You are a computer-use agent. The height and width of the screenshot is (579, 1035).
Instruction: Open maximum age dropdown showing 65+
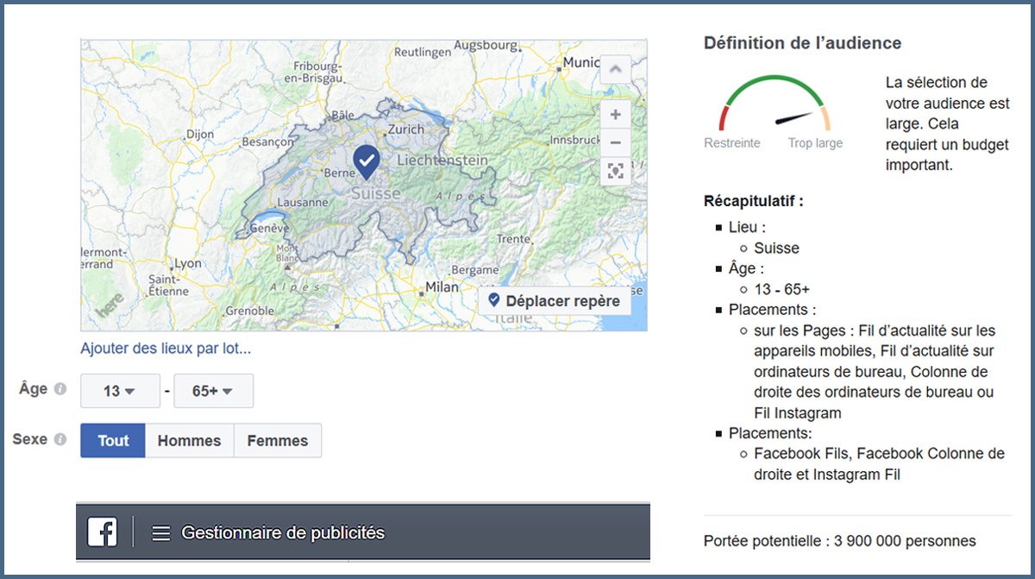tap(213, 391)
